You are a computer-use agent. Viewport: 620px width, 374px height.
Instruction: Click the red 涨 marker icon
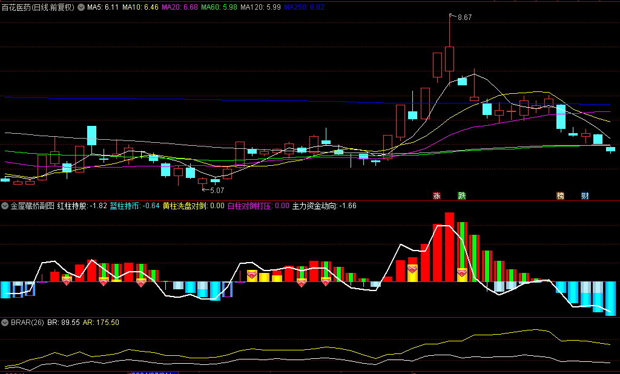tap(437, 195)
